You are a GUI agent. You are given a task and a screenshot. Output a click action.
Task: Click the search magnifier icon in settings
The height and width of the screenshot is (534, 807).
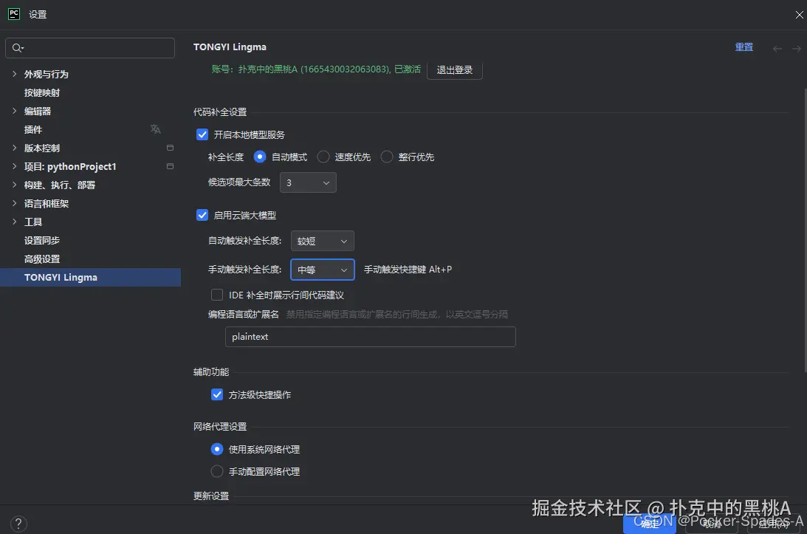tap(18, 48)
